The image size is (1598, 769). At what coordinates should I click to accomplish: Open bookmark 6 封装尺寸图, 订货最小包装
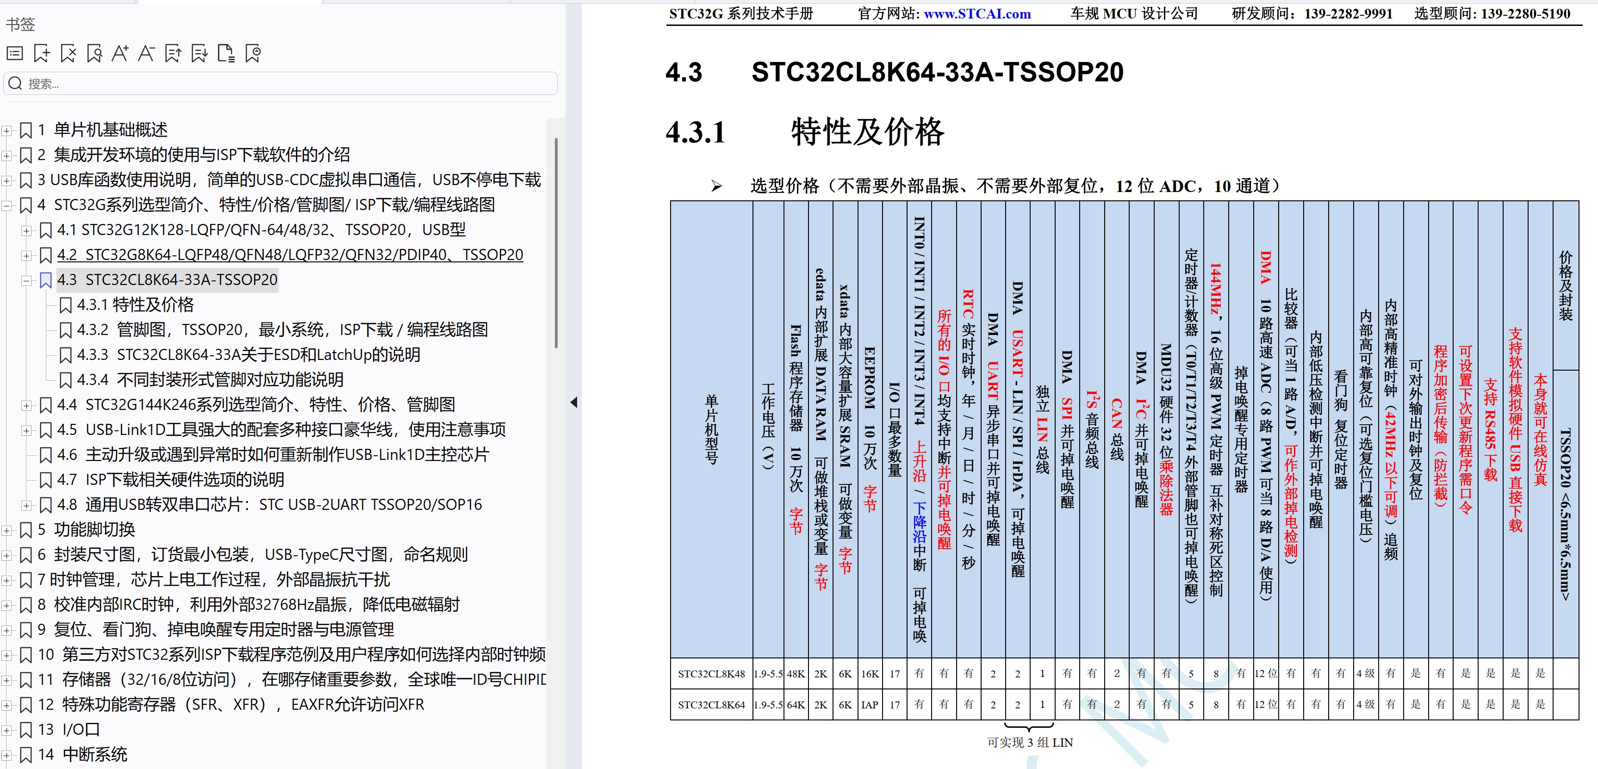253,554
